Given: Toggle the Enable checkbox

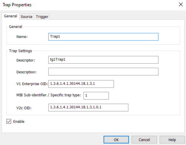Looking at the screenshot, I should 9,121.
